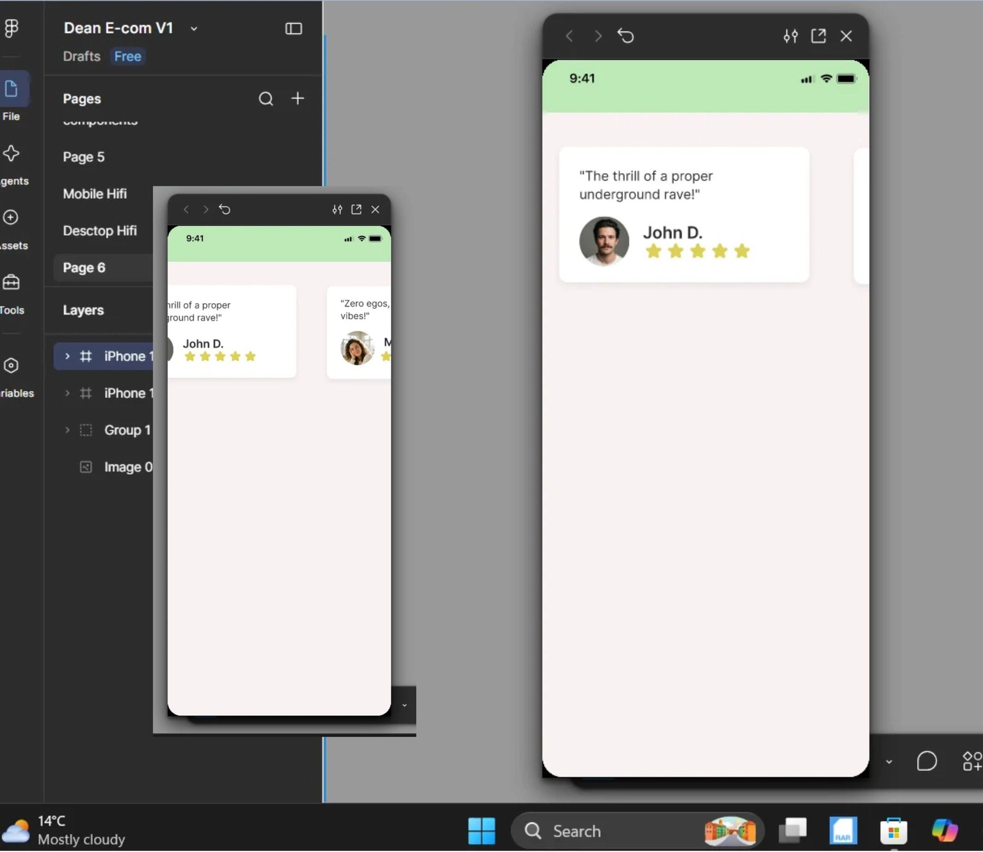
Task: Search pages with the magnifier icon
Action: 266,99
